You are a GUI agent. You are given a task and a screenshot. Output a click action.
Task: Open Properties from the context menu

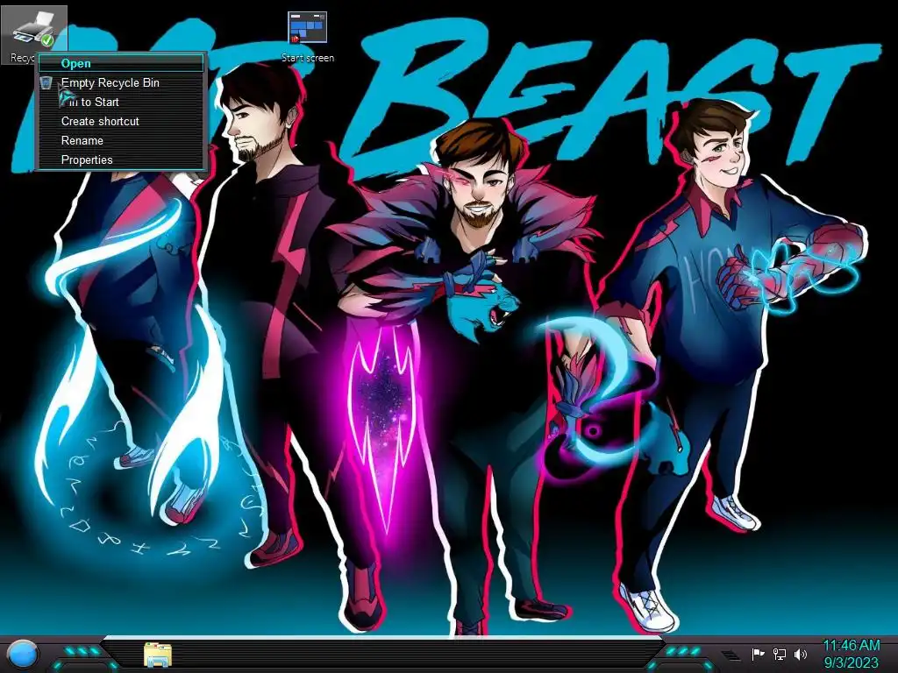click(x=121, y=160)
